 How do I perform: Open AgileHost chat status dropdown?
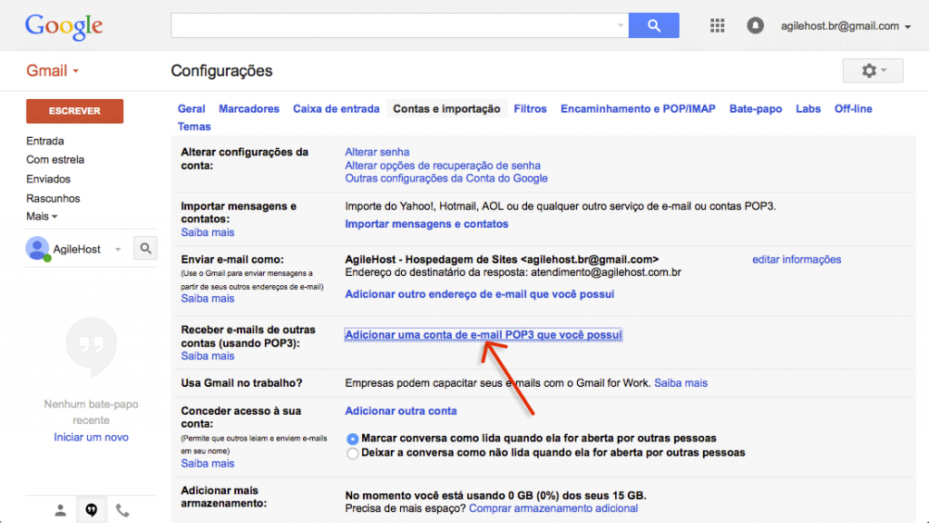click(118, 249)
